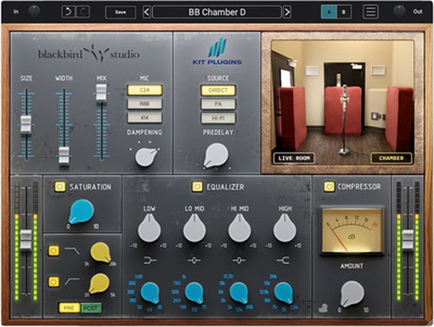
Task: Click the undo arrow icon
Action: [68, 12]
